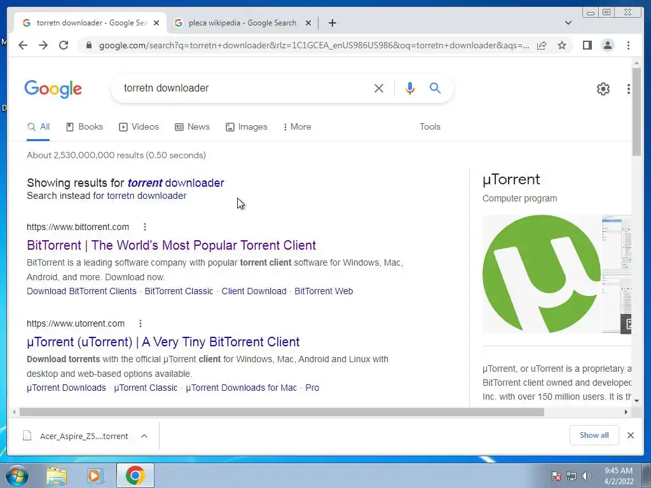
Task: Open options for utorrent.com result
Action: (140, 323)
